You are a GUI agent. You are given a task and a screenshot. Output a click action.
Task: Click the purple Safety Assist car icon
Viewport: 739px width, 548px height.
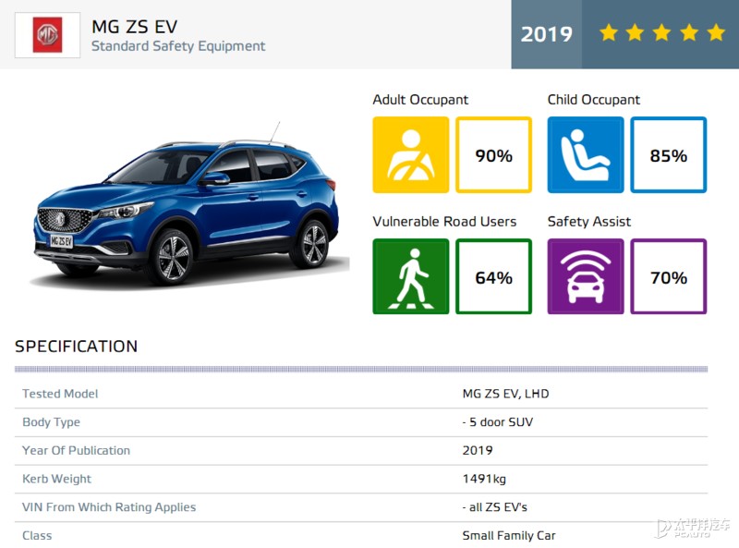coord(585,276)
